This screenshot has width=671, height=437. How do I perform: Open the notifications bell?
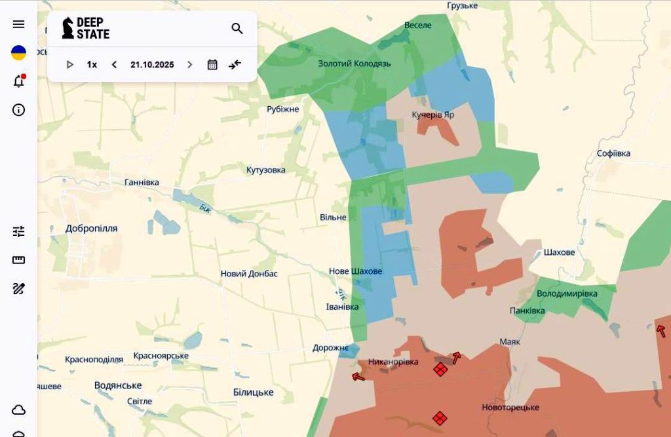click(x=18, y=81)
